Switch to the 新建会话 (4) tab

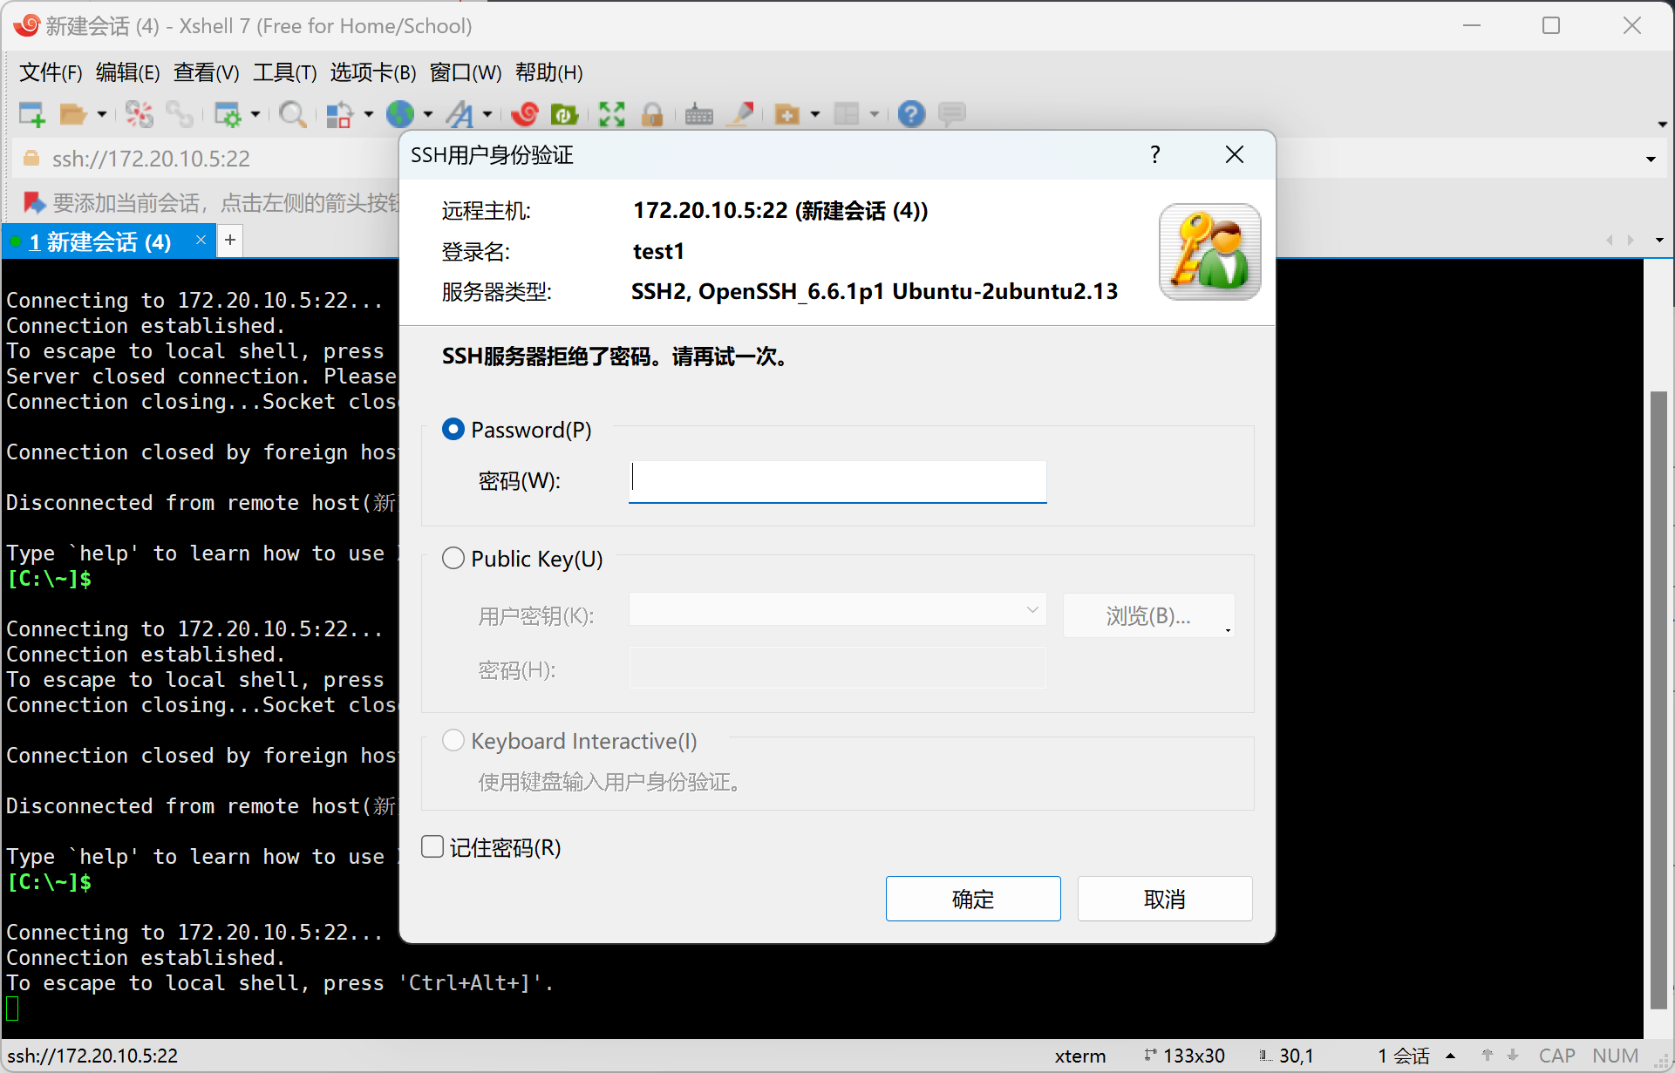point(100,241)
